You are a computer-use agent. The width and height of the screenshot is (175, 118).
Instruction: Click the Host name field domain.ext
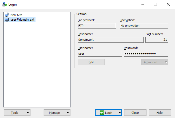pyautogui.click(x=111, y=40)
